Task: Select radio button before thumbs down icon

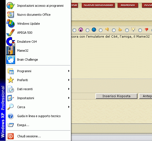Action: pos(100,30)
